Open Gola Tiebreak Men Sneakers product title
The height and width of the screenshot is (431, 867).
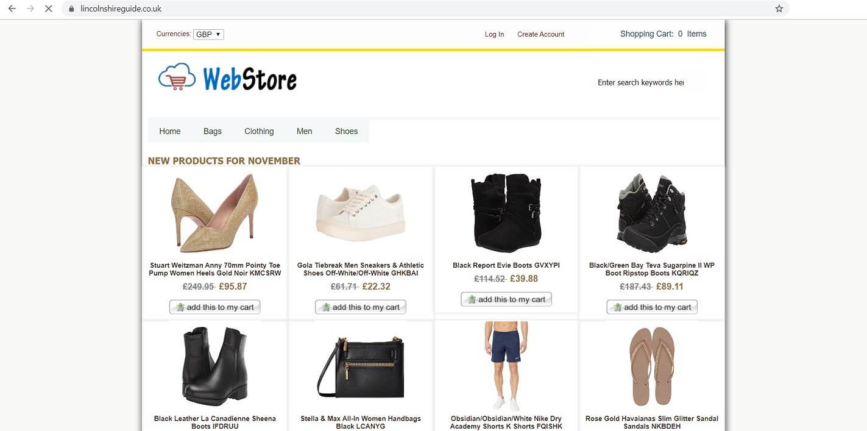coord(361,269)
